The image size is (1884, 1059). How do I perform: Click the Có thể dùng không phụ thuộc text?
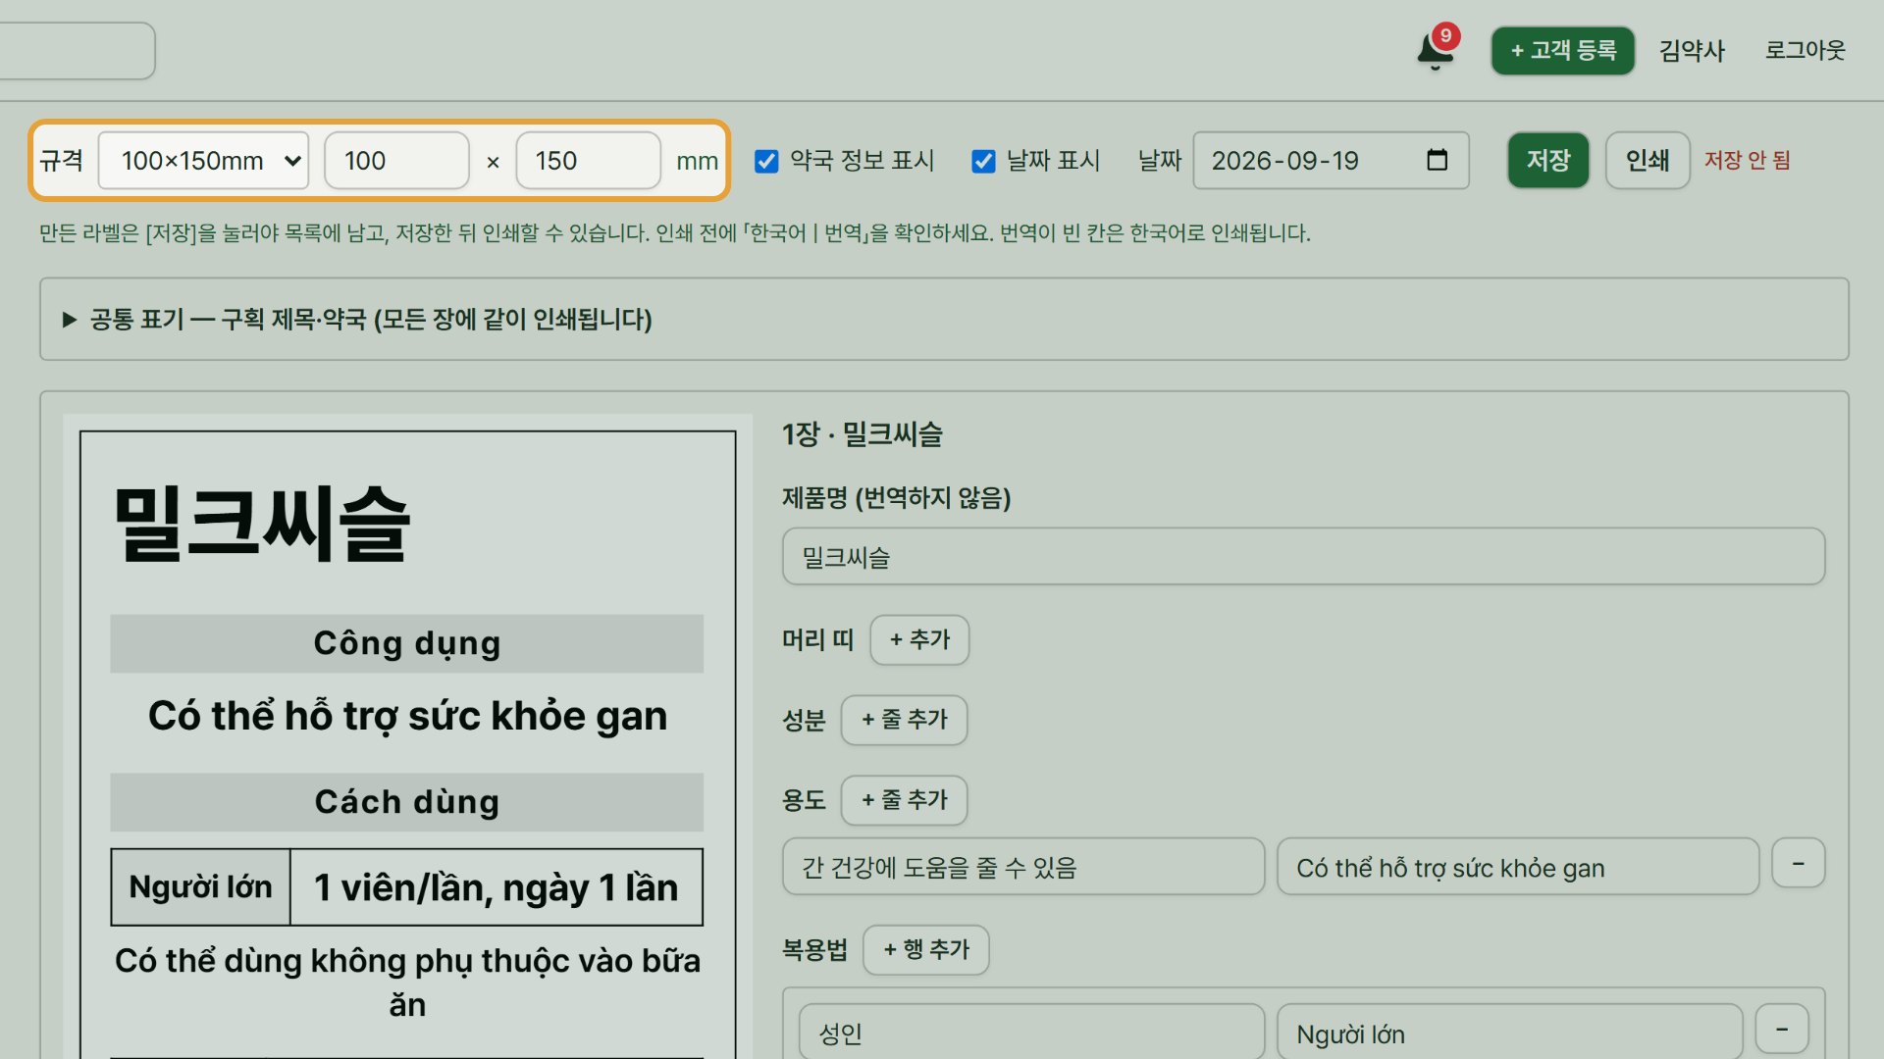click(407, 983)
